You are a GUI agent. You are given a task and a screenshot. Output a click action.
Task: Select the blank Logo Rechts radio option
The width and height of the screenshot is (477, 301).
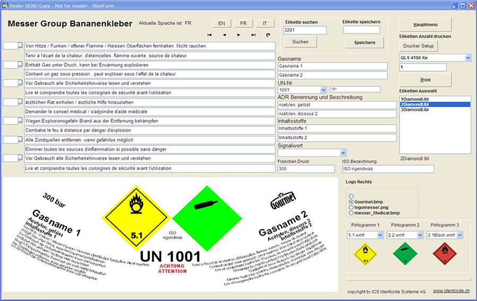point(351,196)
